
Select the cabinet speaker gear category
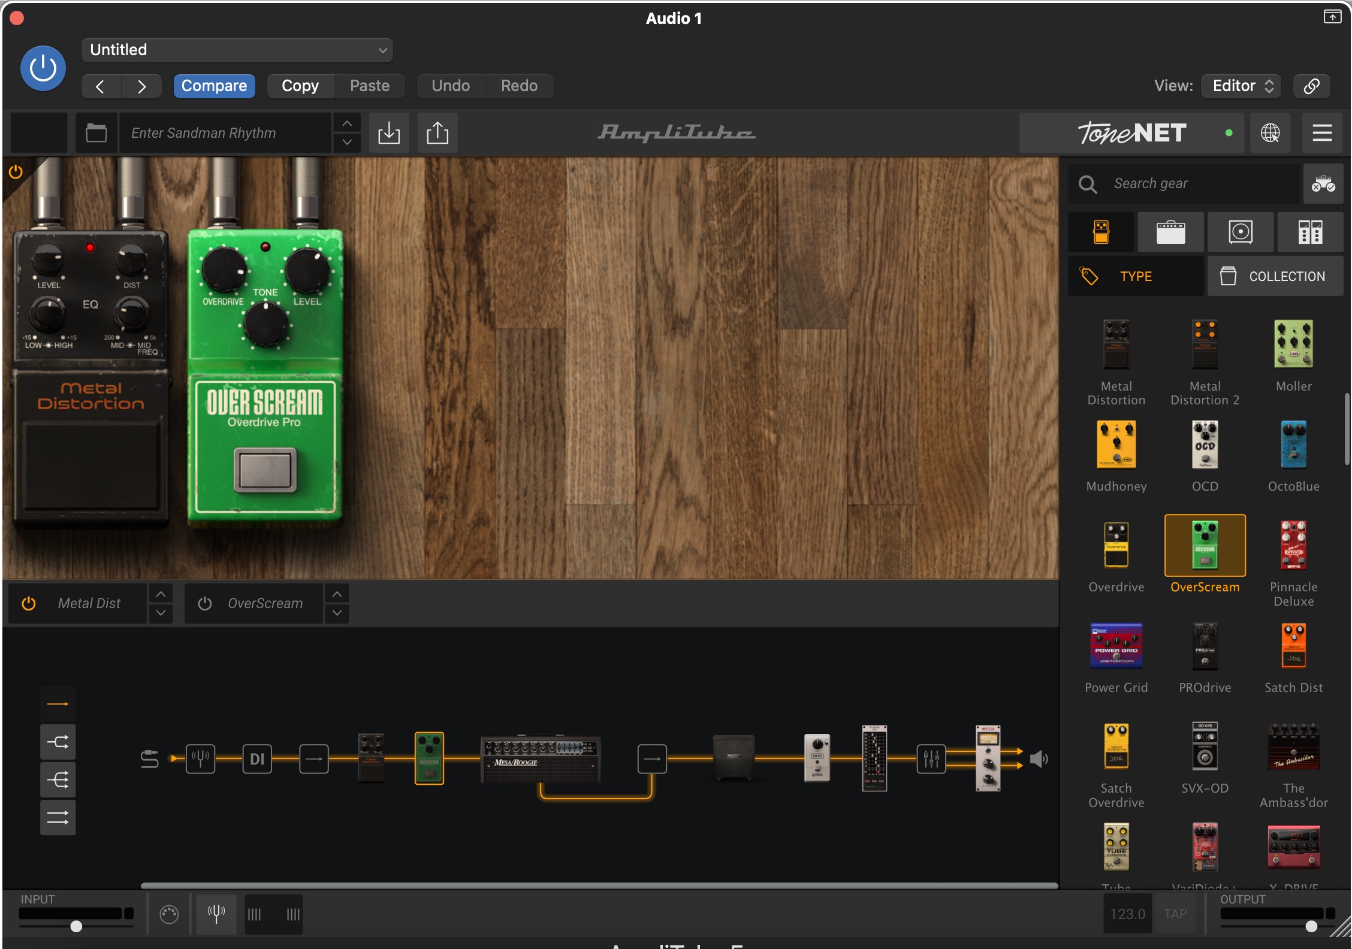click(1241, 232)
